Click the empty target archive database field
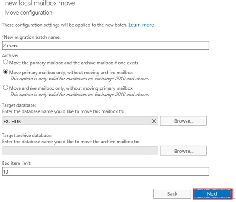Image resolution: width=236 pixels, height=202 pixels. point(80,151)
